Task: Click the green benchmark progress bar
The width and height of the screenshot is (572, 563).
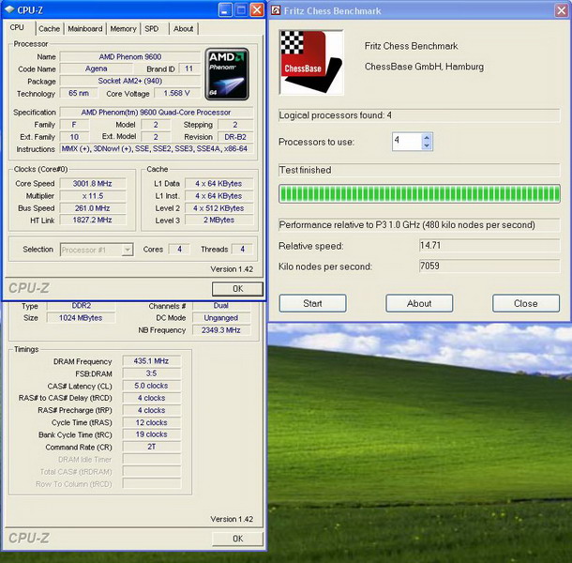Action: pos(419,193)
